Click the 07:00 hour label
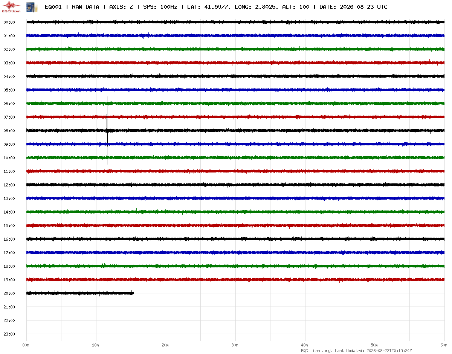This screenshot has height=354, width=452. pyautogui.click(x=9, y=117)
